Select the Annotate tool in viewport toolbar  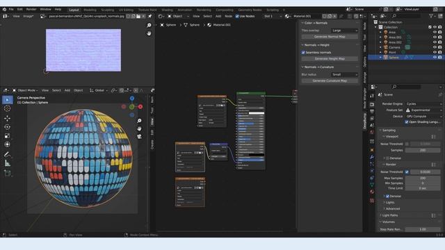8,154
